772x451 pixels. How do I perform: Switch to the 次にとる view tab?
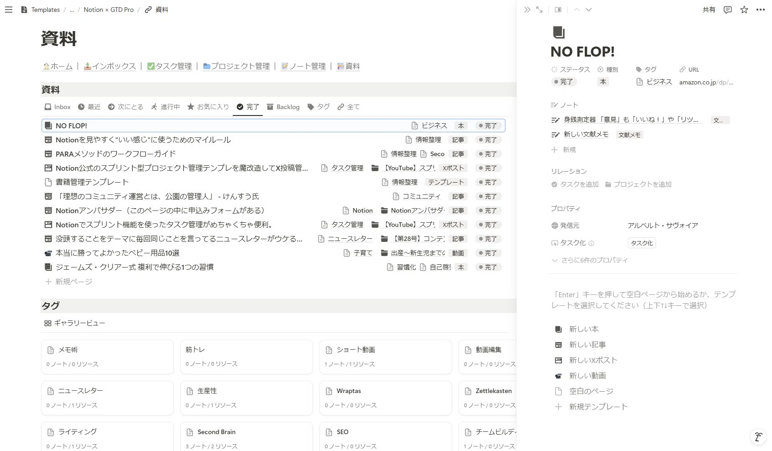tap(125, 107)
